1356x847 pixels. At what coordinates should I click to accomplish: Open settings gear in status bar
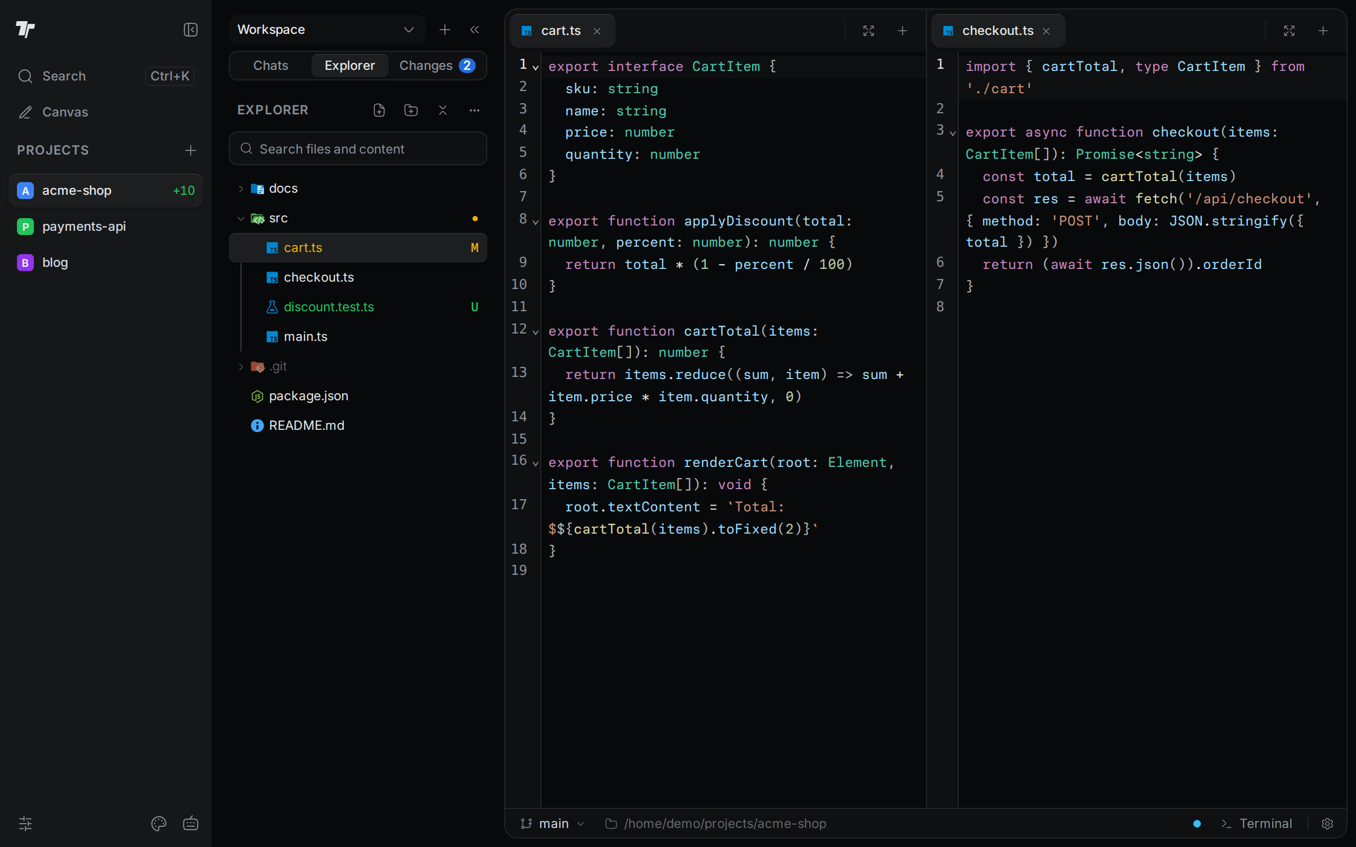pos(1327,824)
